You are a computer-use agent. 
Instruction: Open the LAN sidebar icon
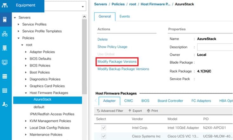tap(5, 34)
